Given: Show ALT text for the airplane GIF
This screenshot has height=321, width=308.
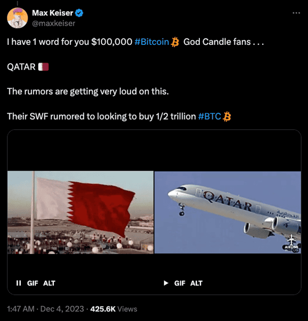Looking at the screenshot, I should 196,283.
